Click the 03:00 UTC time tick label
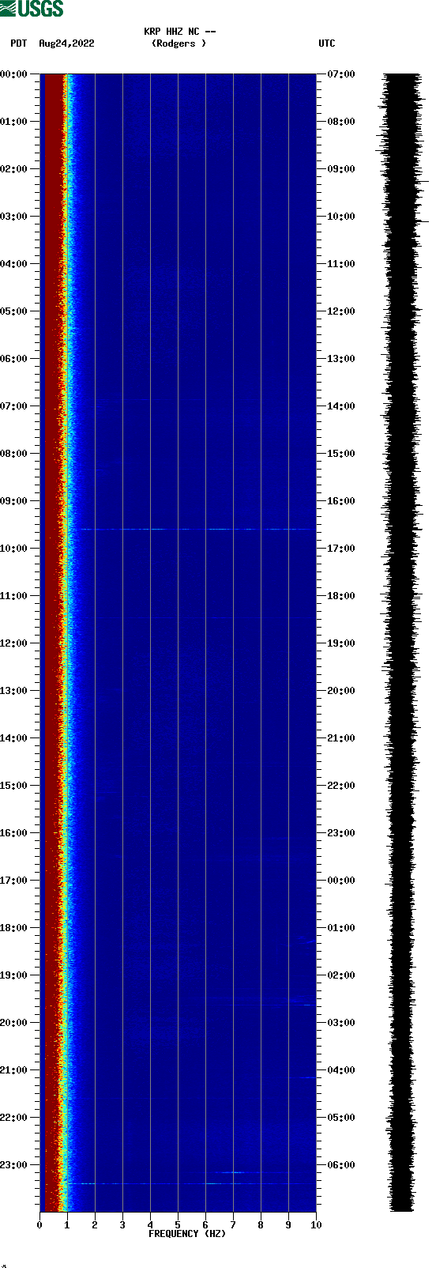The height and width of the screenshot is (1275, 436). point(341,1023)
